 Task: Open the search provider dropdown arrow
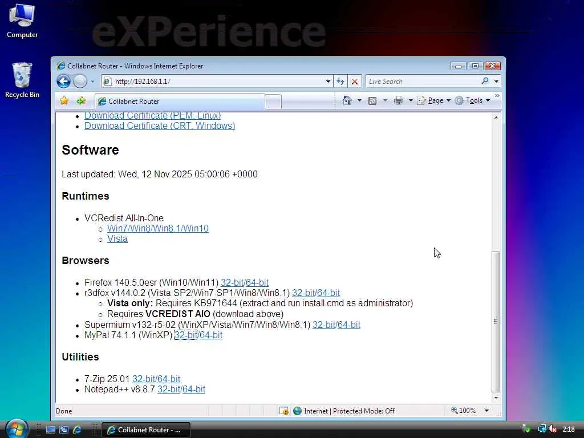click(x=496, y=81)
